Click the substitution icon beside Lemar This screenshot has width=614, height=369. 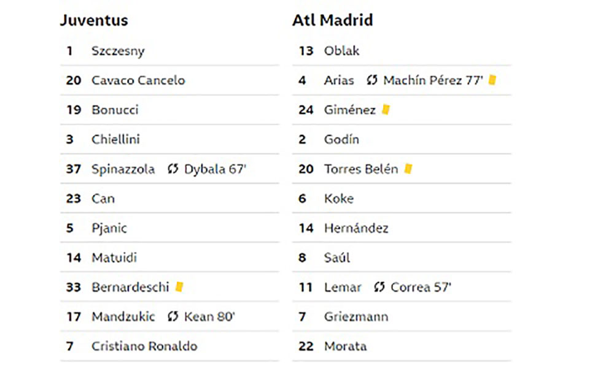tap(379, 287)
